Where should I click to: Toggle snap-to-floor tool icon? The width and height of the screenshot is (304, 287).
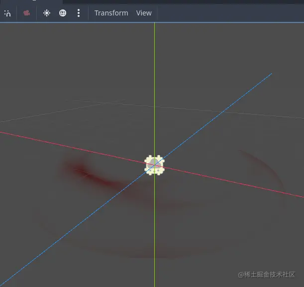click(x=7, y=13)
